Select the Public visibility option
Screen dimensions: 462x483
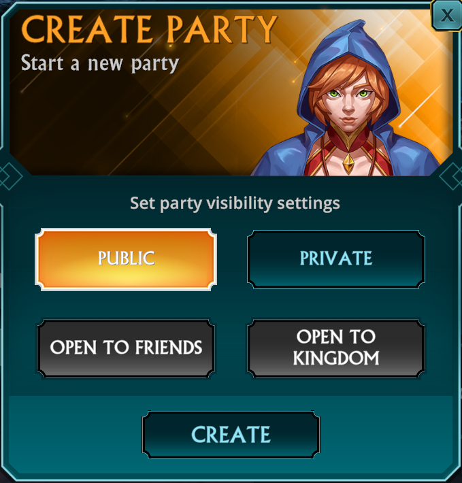[x=126, y=259]
